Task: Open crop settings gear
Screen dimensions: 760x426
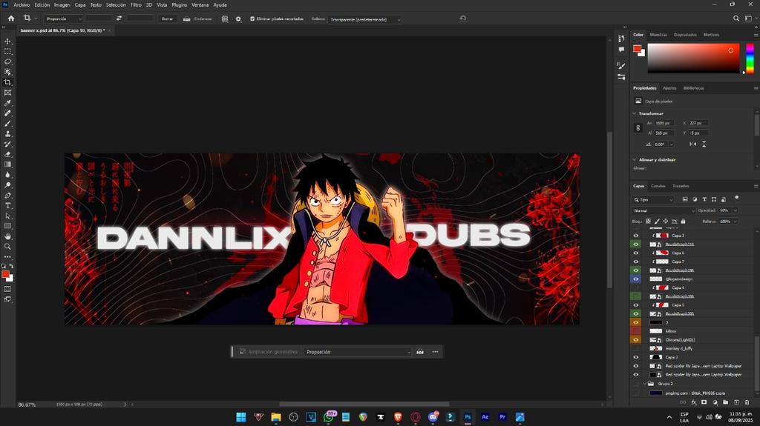Action: point(238,19)
